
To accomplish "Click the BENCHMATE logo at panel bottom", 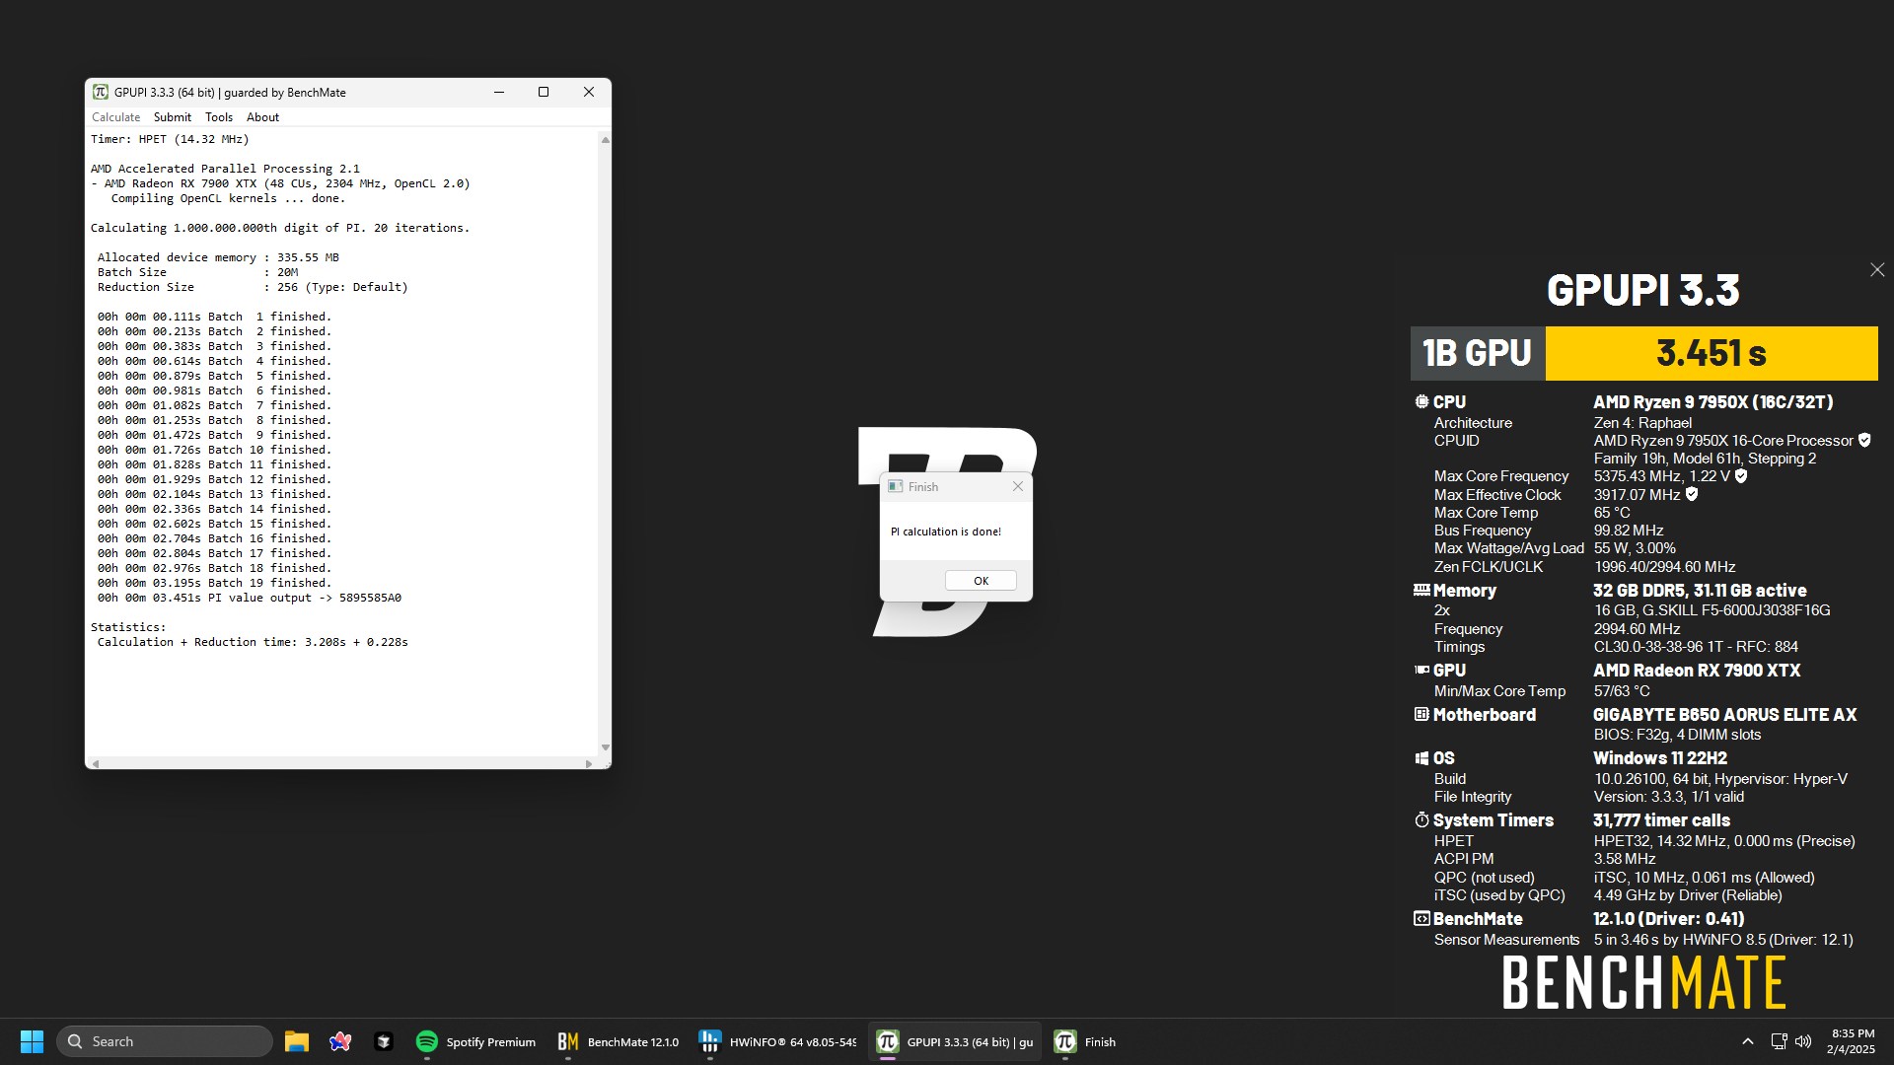I will pos(1644,982).
